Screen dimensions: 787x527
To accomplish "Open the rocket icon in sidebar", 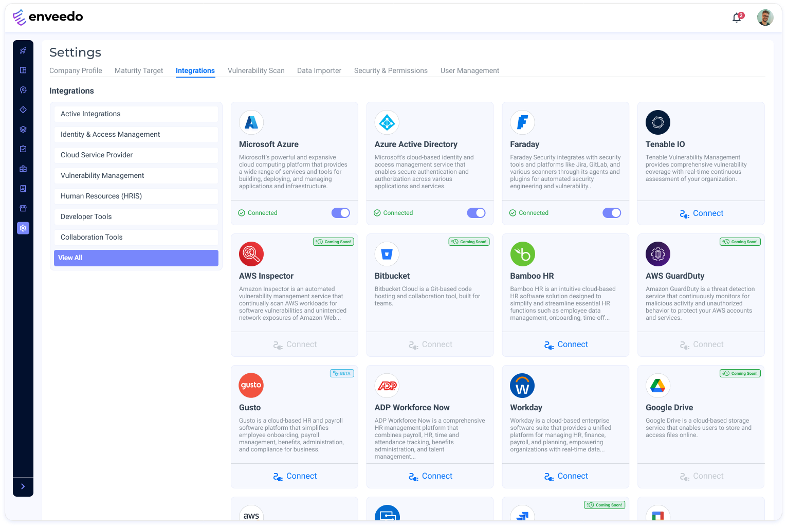I will tap(23, 50).
